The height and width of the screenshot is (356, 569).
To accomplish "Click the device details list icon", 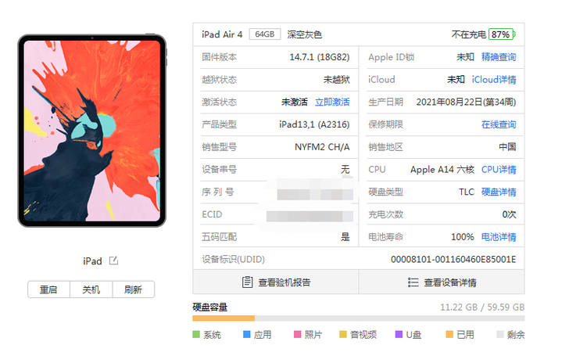I will [413, 282].
